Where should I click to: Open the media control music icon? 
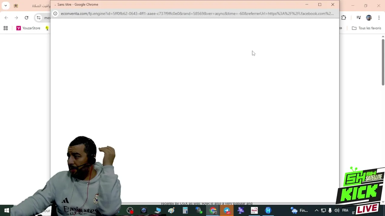(359, 18)
